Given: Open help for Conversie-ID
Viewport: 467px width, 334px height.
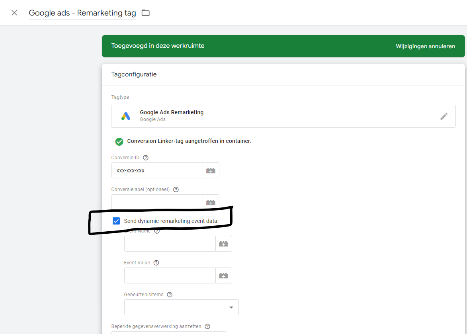Looking at the screenshot, I should pyautogui.click(x=146, y=158).
